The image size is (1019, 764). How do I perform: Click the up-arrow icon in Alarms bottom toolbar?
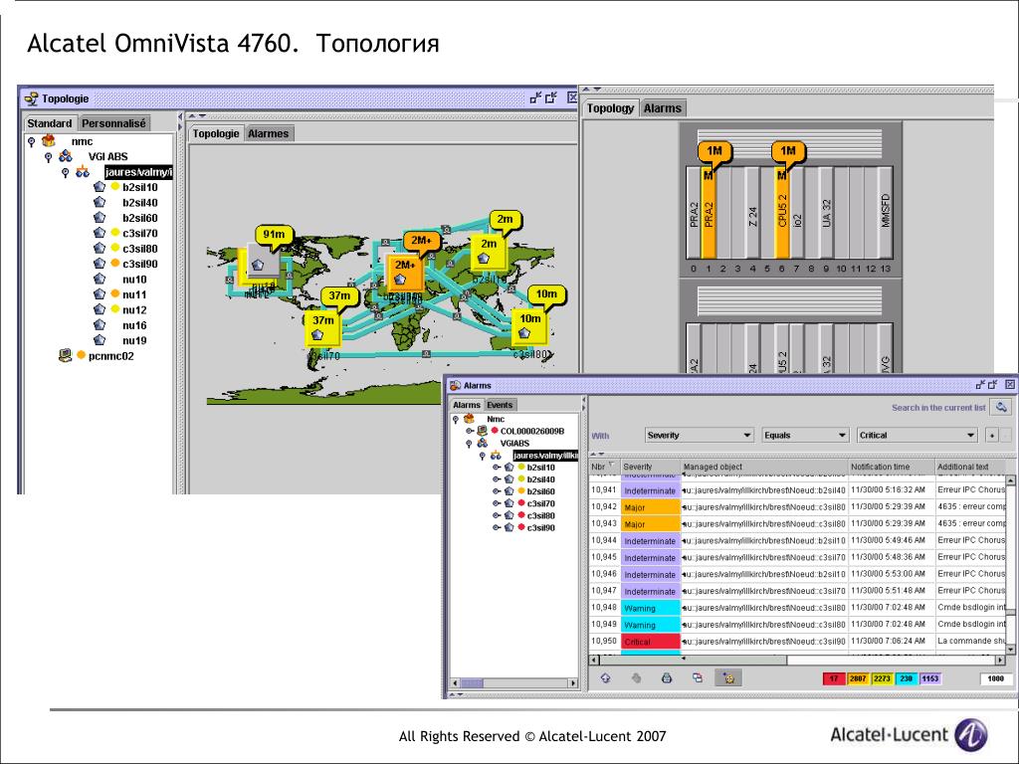coord(606,677)
